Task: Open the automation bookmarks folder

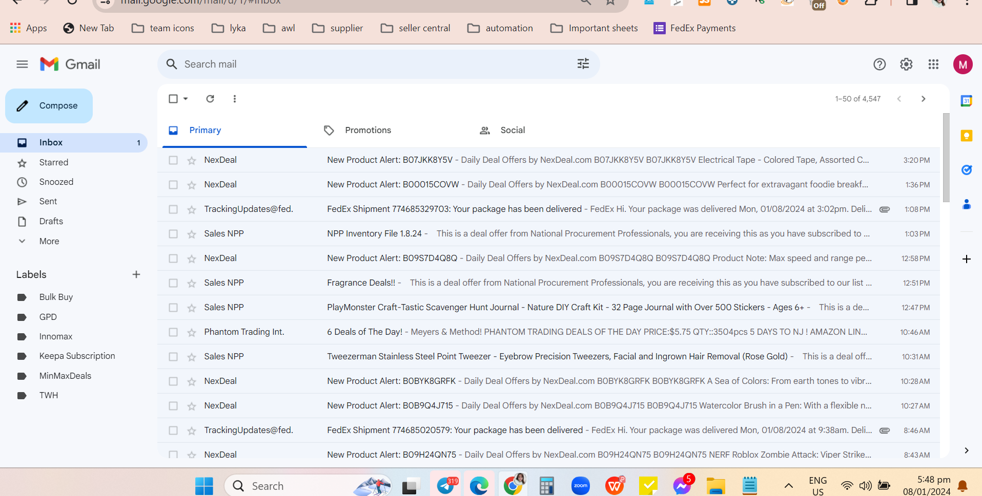Action: coord(500,28)
